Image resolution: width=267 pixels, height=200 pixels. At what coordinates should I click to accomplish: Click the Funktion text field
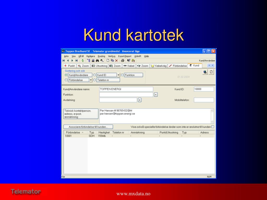pos(126,95)
